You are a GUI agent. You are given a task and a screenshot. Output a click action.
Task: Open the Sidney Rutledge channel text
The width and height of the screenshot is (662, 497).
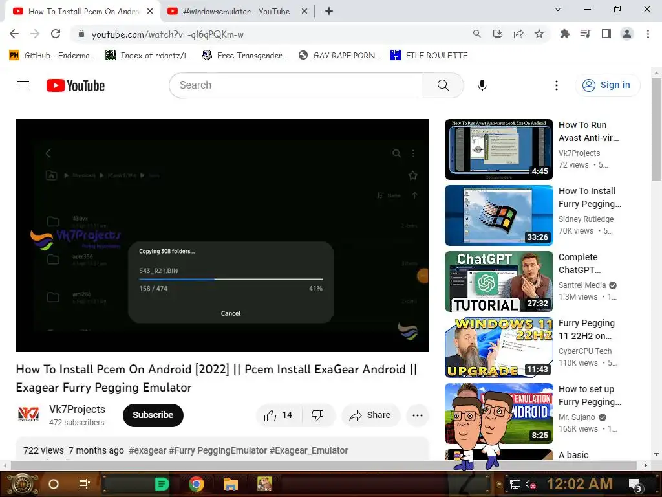click(x=586, y=219)
